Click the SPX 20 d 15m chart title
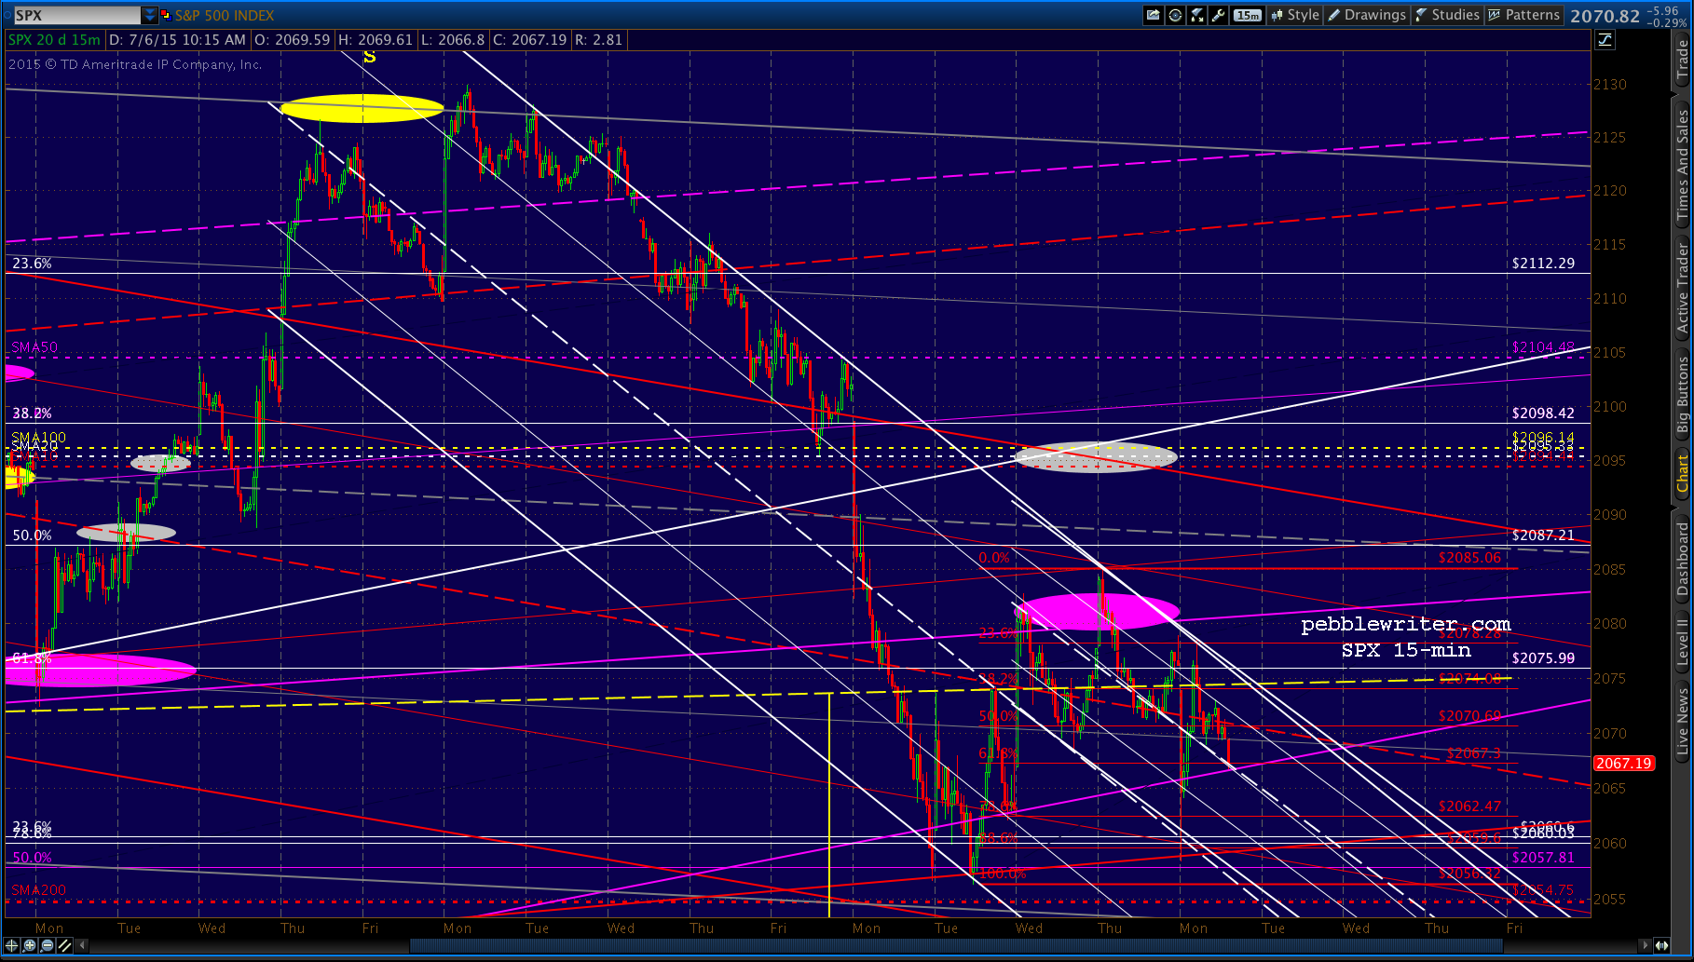 coord(54,40)
